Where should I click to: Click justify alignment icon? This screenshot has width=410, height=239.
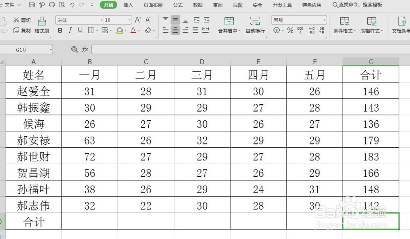coord(195,30)
